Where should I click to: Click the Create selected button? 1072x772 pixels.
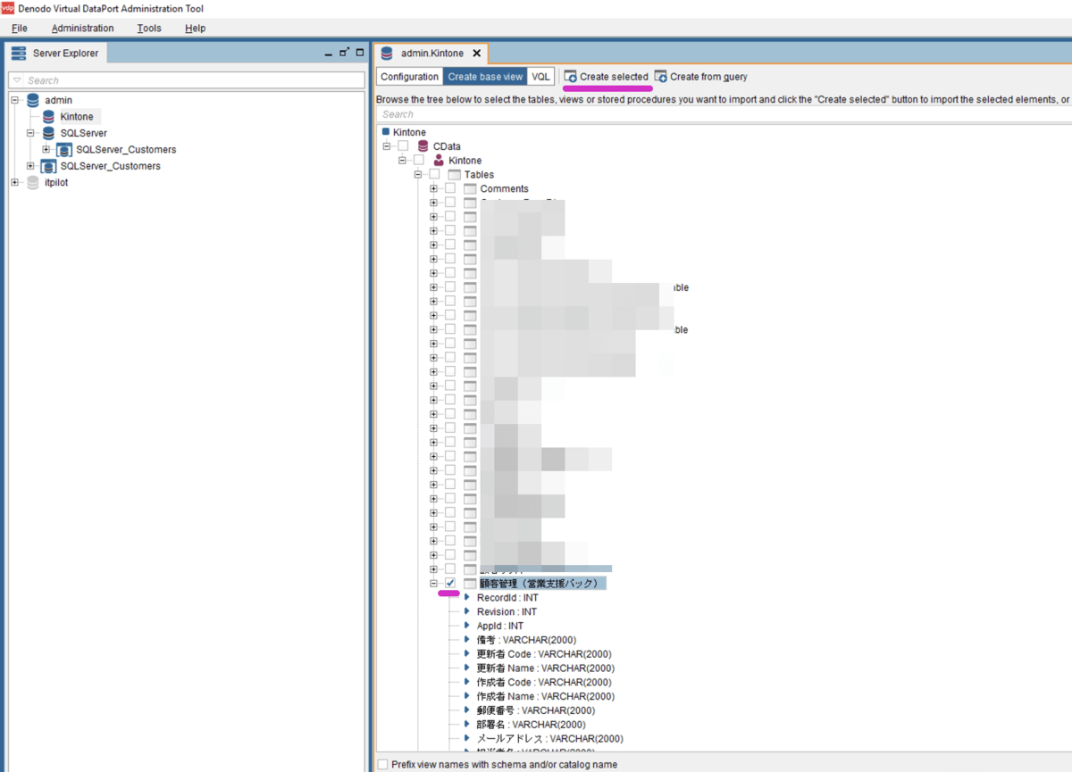pos(607,77)
